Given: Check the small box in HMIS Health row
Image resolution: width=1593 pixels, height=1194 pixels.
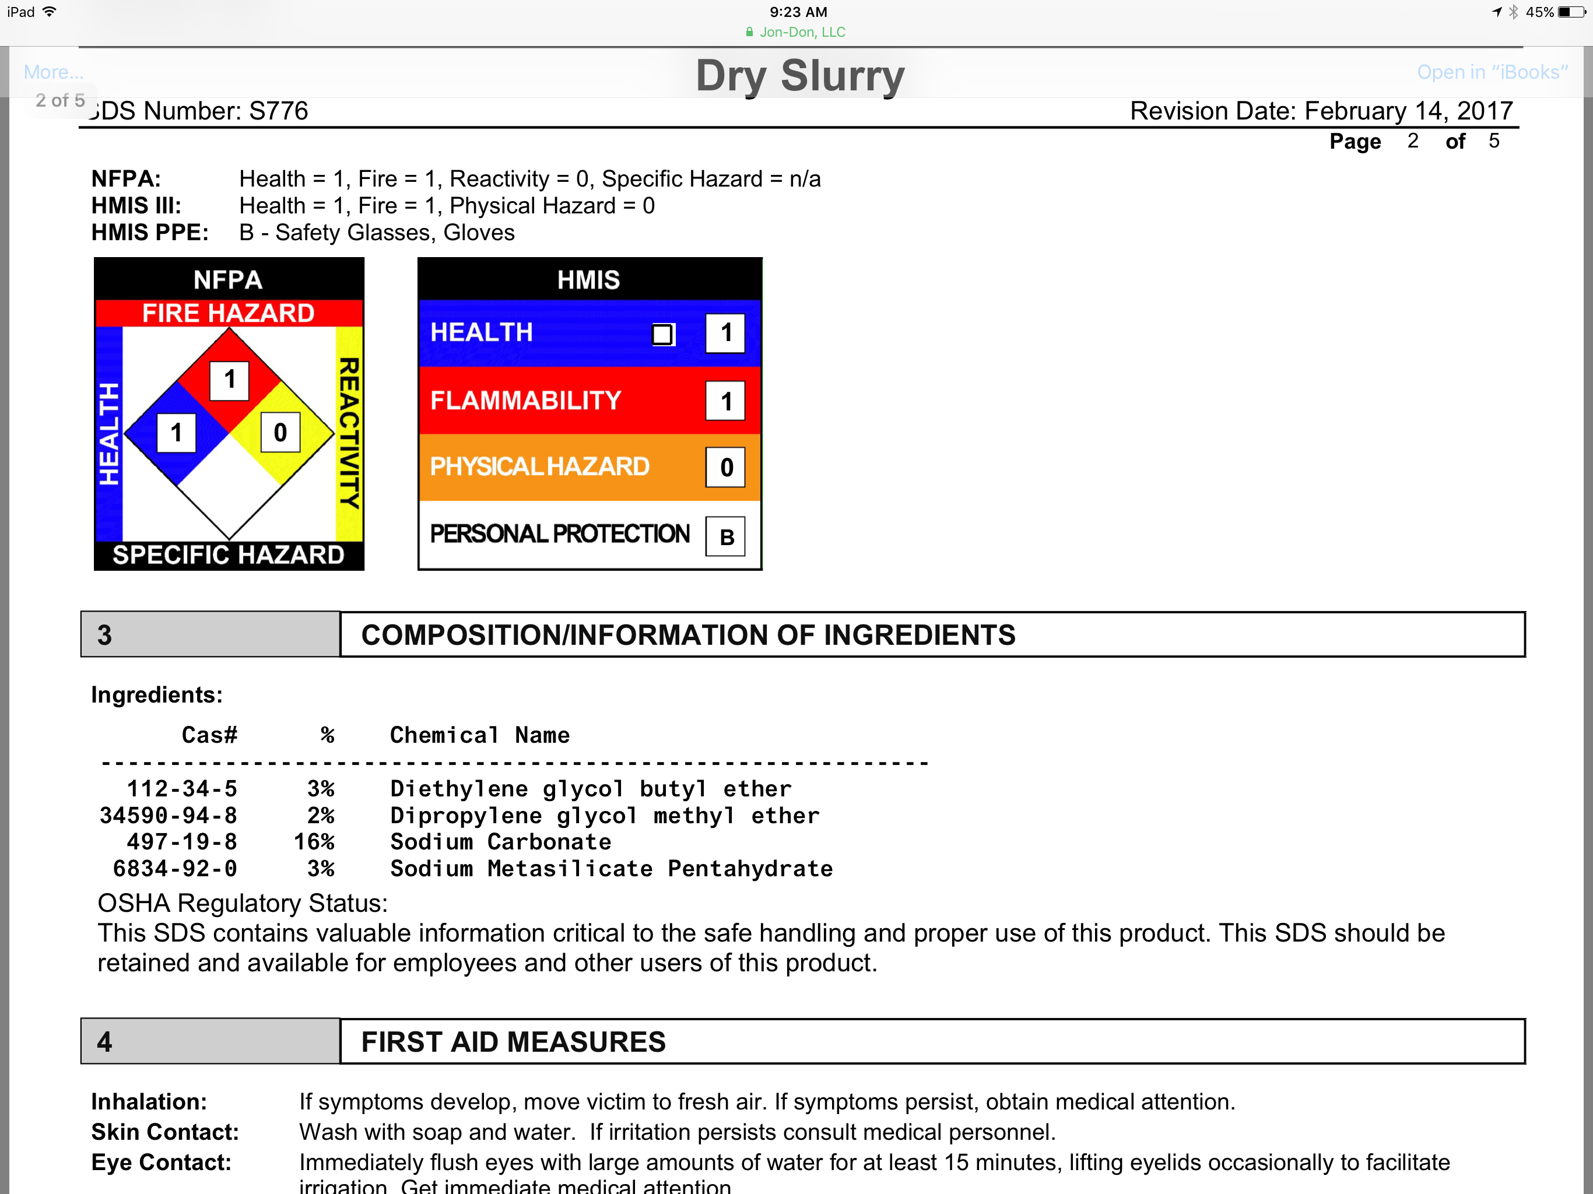Looking at the screenshot, I should 662,334.
